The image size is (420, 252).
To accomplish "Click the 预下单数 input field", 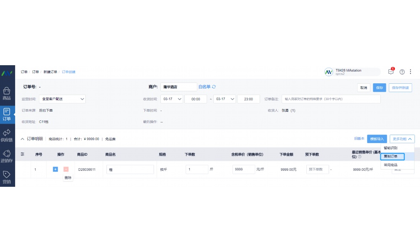I will (317, 170).
